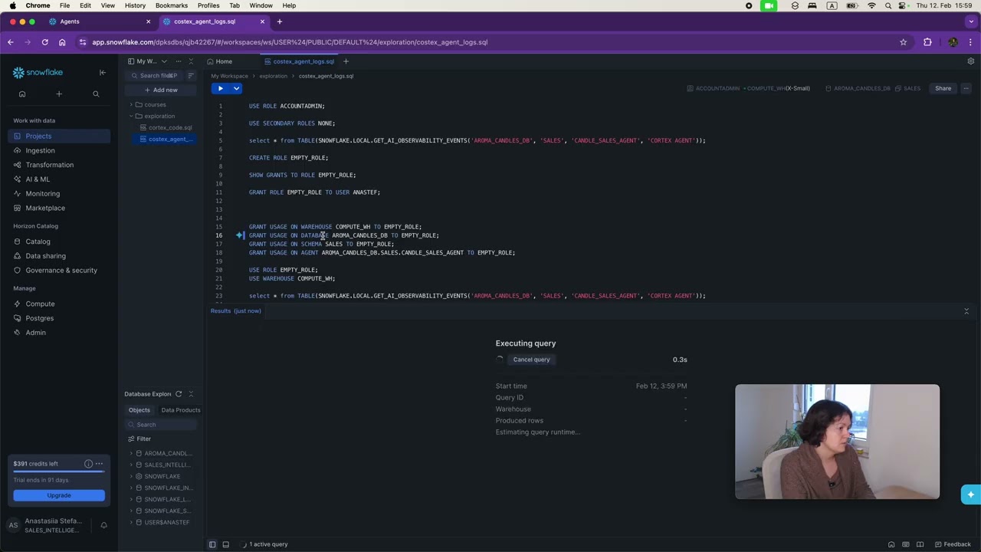Open file sort options icon
981x552 pixels.
(x=191, y=76)
